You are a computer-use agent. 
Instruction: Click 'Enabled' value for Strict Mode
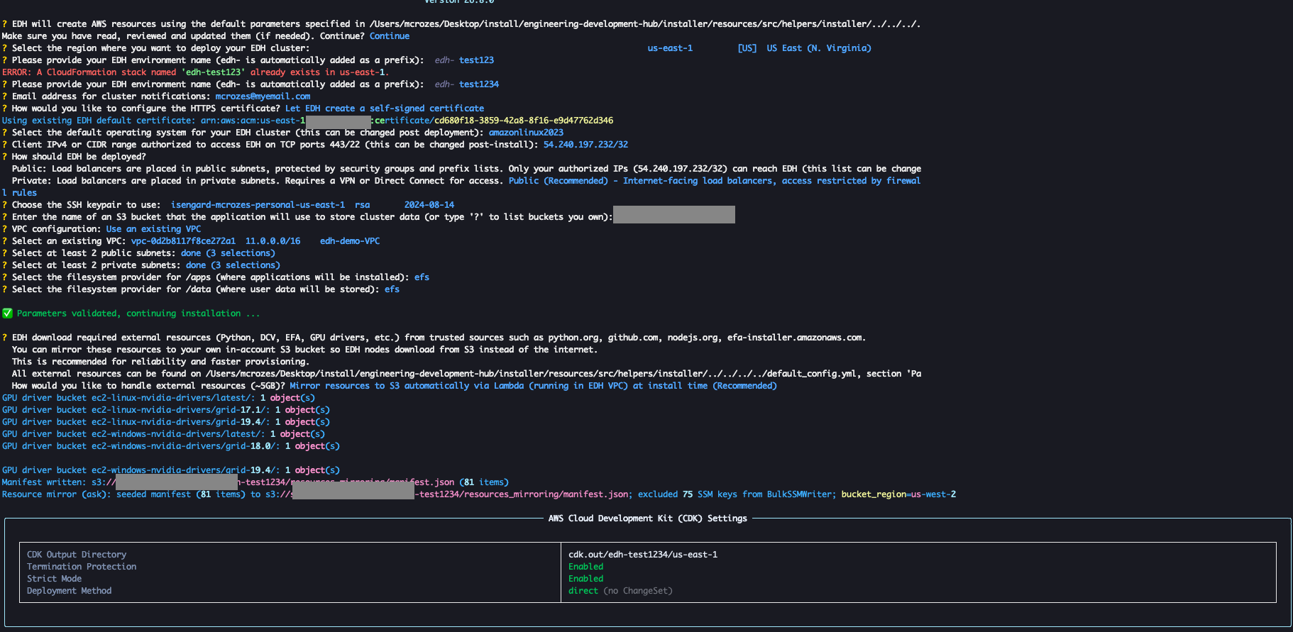point(585,579)
